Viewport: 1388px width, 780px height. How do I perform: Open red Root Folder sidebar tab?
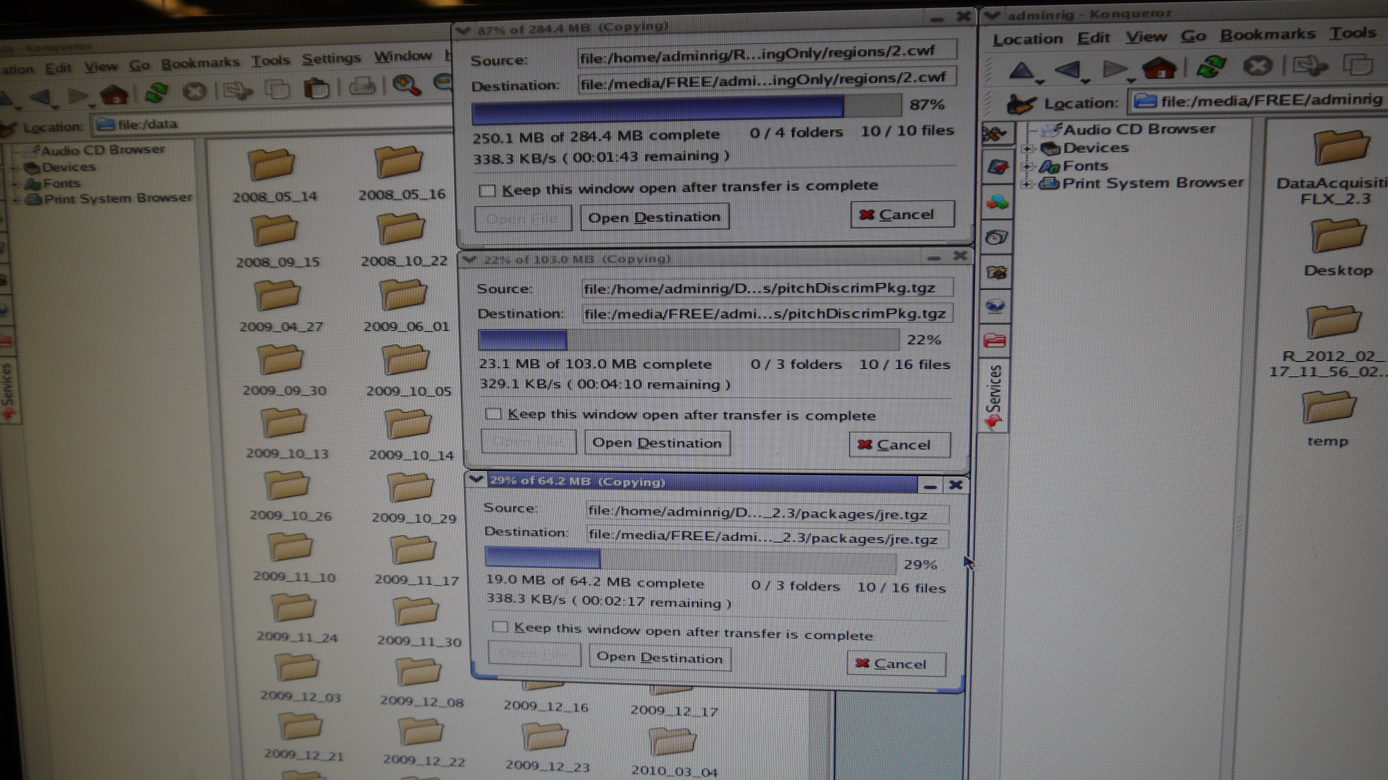(x=995, y=340)
